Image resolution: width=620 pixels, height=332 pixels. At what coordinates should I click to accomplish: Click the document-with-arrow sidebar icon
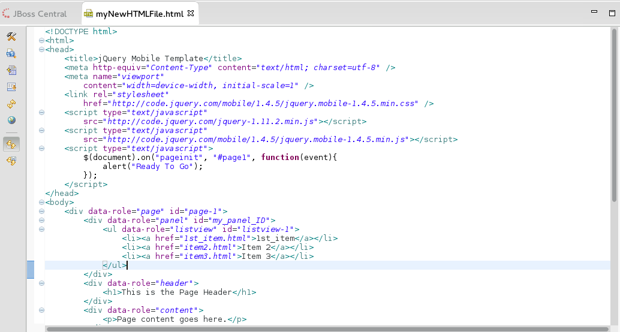[x=11, y=70]
